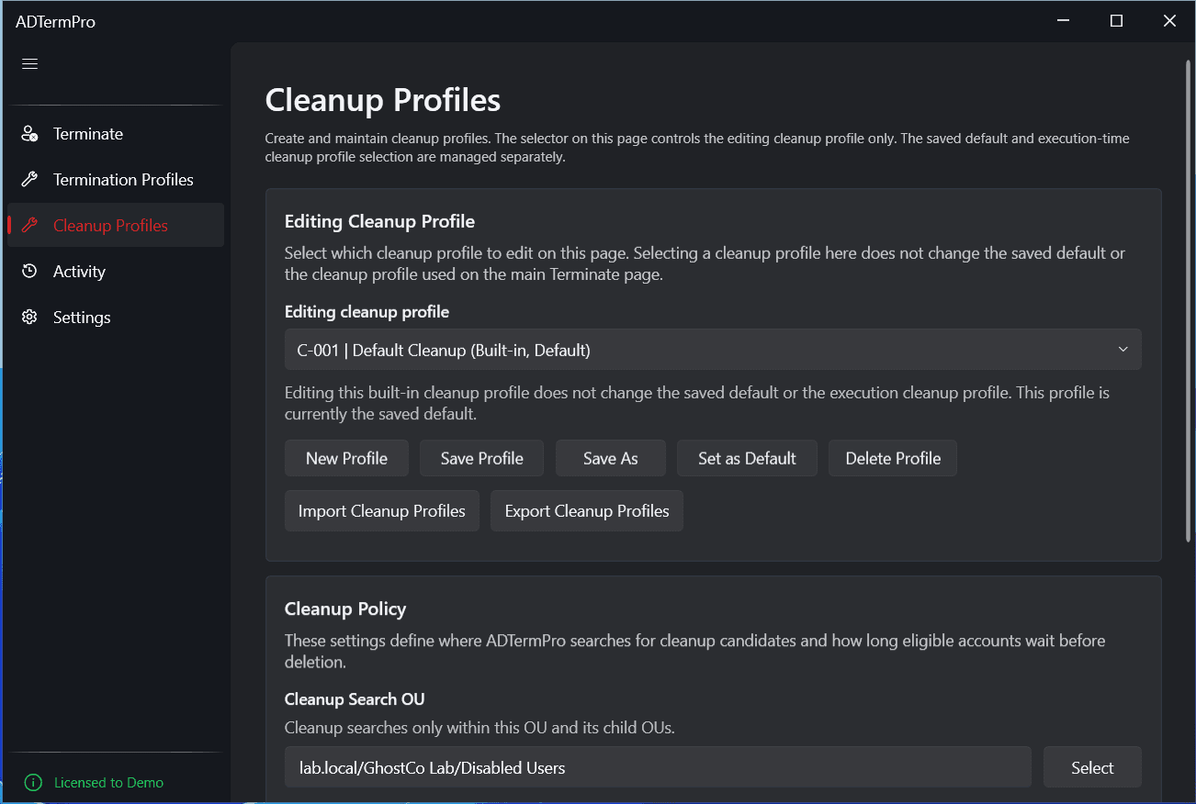Create a profile with New Profile
1196x804 pixels.
[x=346, y=457]
